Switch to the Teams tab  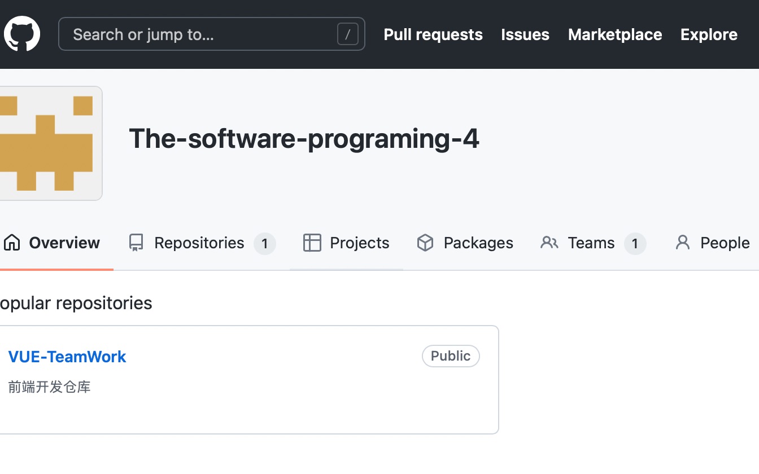[x=590, y=243]
